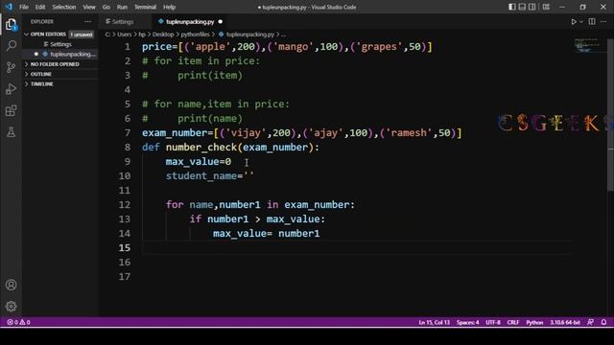Image resolution: width=614 pixels, height=345 pixels.
Task: Open the Accounts menu icon
Action: tap(11, 285)
